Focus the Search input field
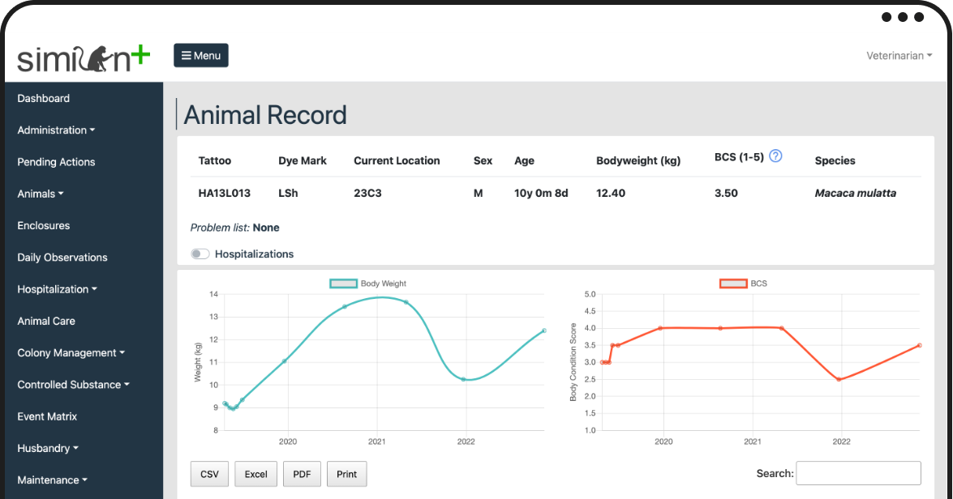953x499 pixels. (858, 474)
